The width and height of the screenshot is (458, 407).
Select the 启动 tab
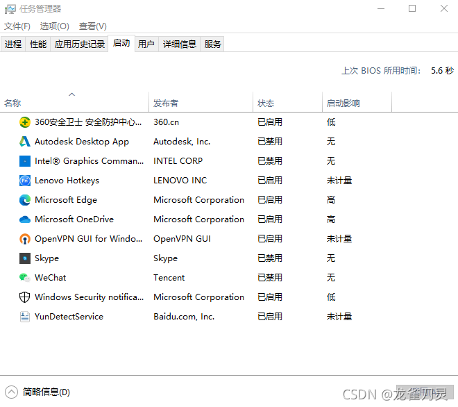[121, 43]
